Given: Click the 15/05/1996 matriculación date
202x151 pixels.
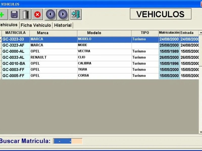Looking at the screenshot, I should [x=169, y=64].
